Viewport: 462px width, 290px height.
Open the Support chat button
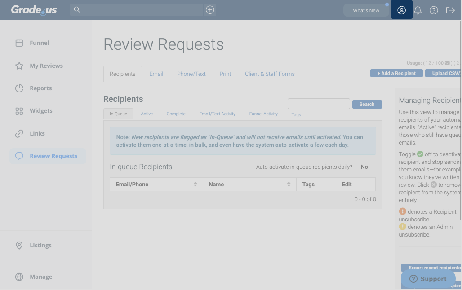coord(428,279)
